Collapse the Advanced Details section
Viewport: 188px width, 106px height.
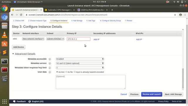[13, 54]
